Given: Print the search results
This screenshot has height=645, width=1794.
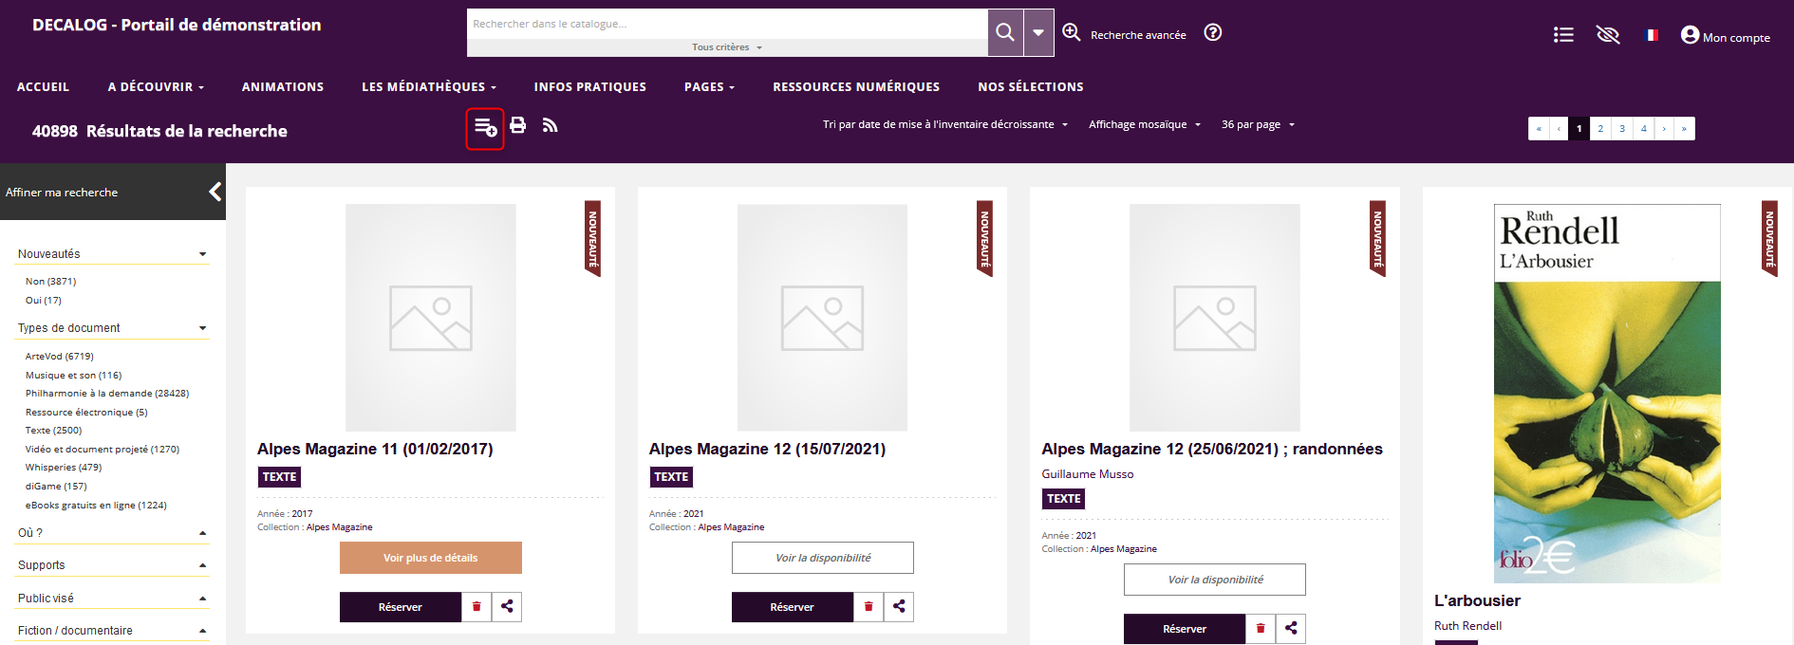Looking at the screenshot, I should pos(517,125).
